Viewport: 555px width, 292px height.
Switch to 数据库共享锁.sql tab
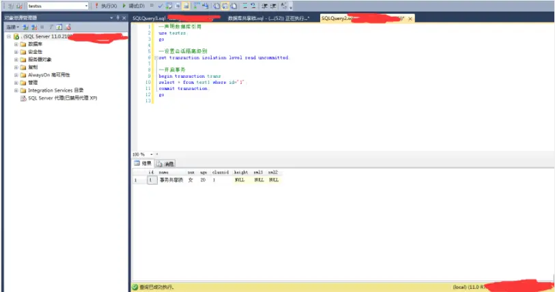(x=268, y=18)
